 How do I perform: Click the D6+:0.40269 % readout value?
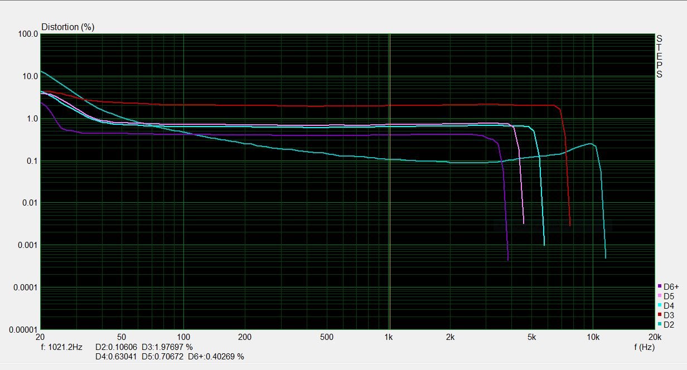point(216,357)
